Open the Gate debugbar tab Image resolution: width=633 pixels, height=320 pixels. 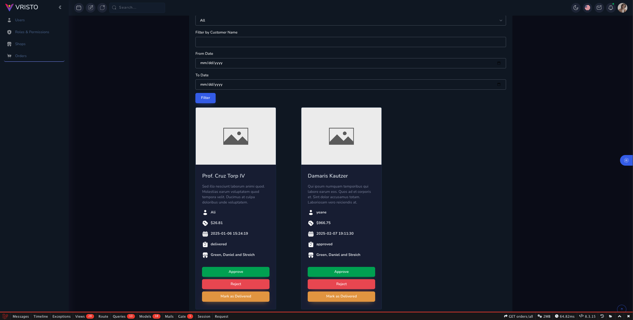pos(185,317)
